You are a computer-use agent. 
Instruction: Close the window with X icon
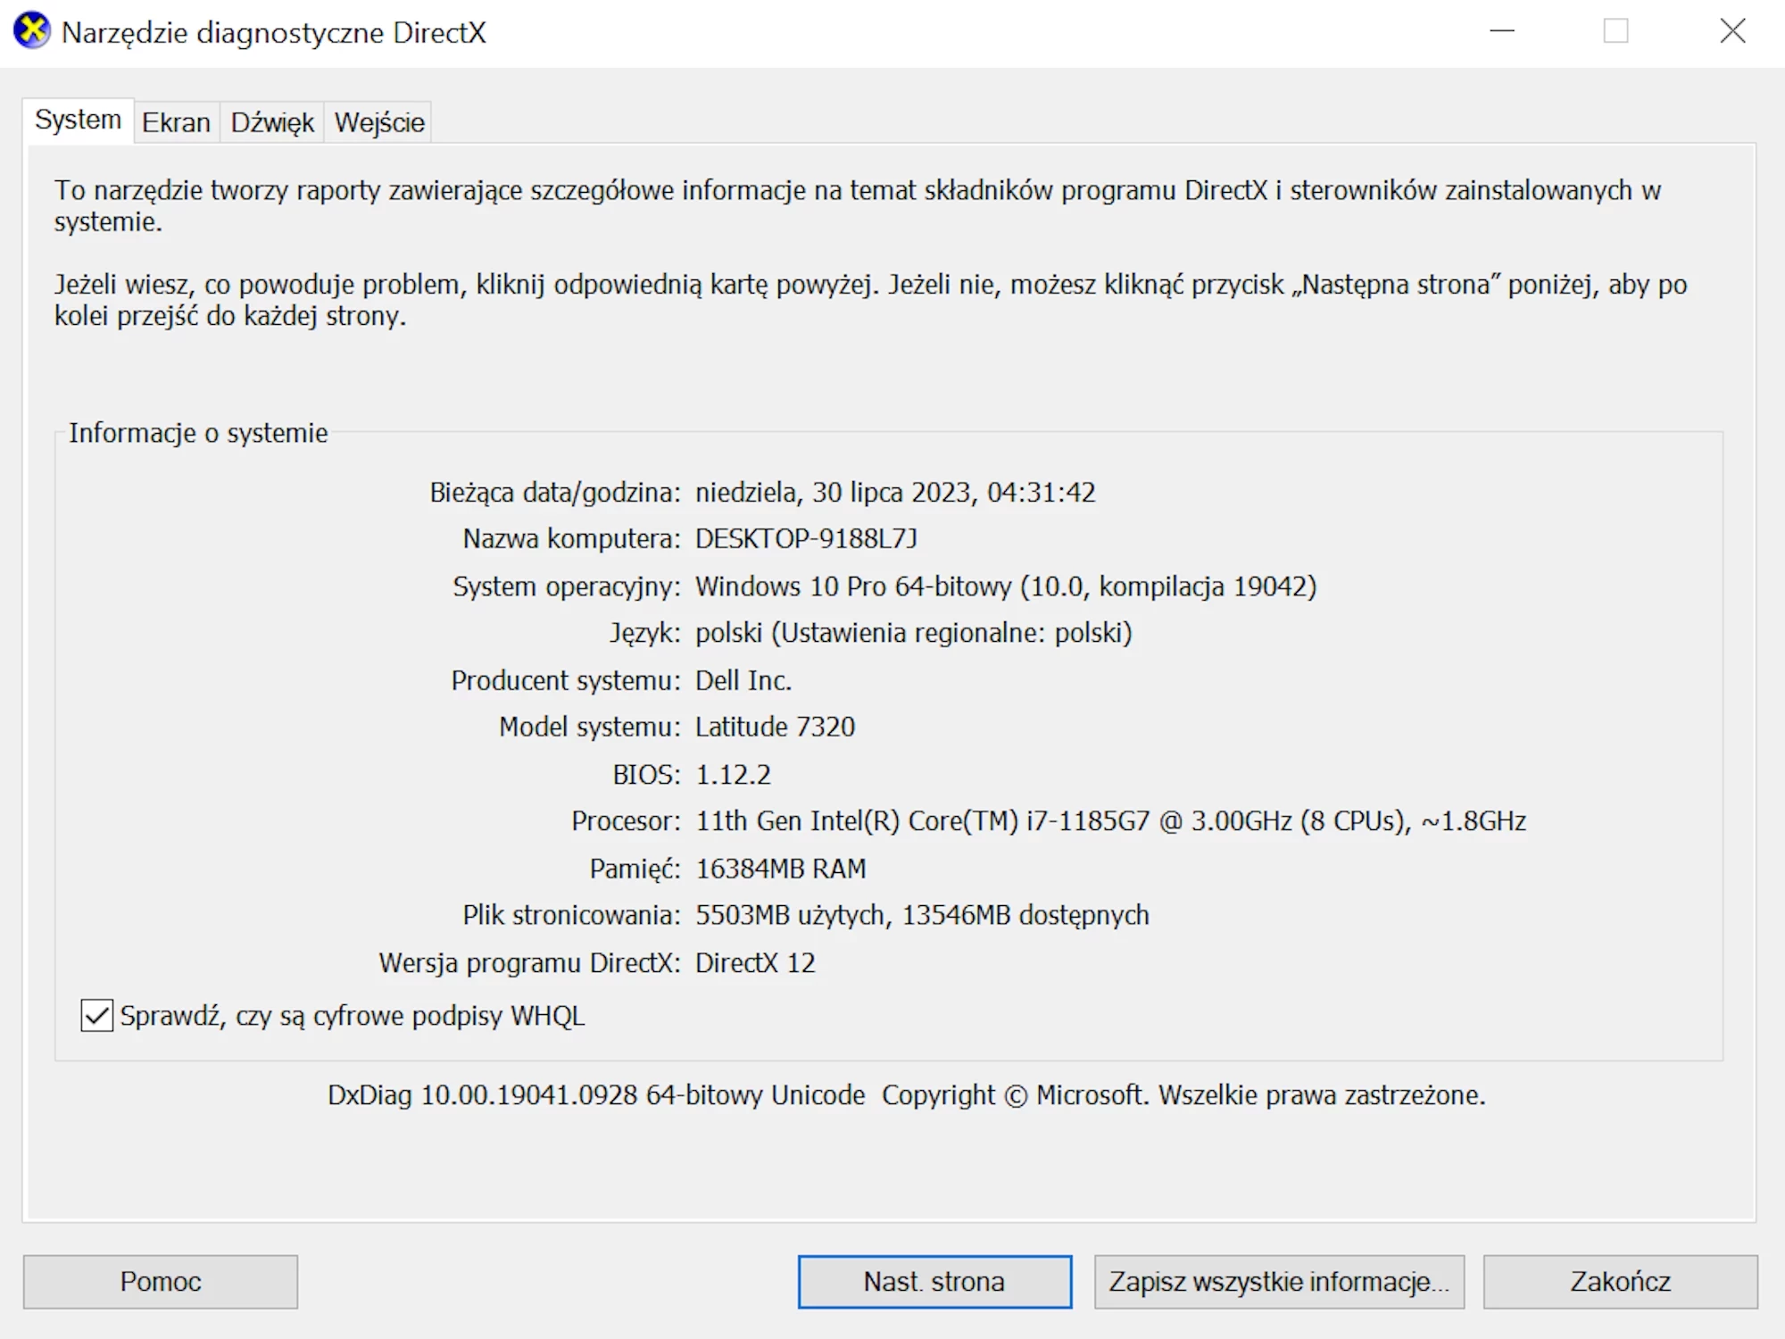1732,31
